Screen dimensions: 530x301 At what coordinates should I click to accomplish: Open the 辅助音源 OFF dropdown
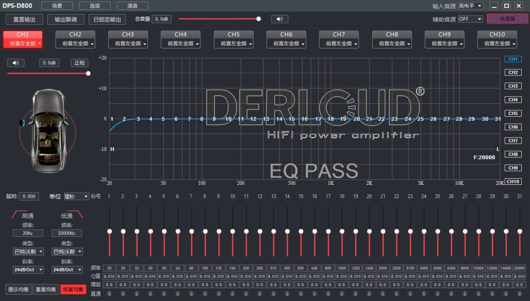(x=470, y=19)
